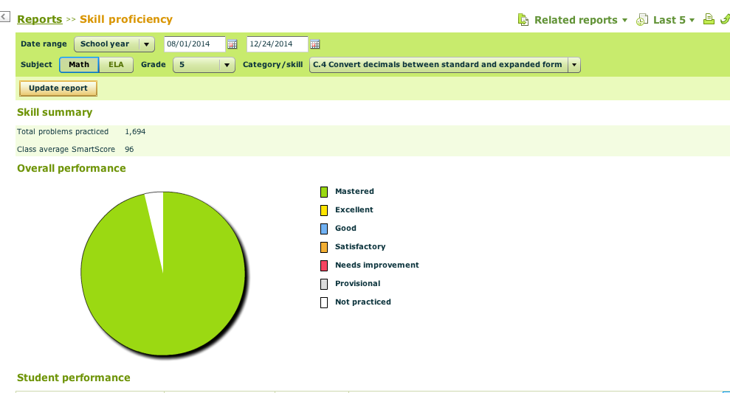The image size is (730, 393).
Task: Click the end date field 12/24/2014
Action: 277,44
